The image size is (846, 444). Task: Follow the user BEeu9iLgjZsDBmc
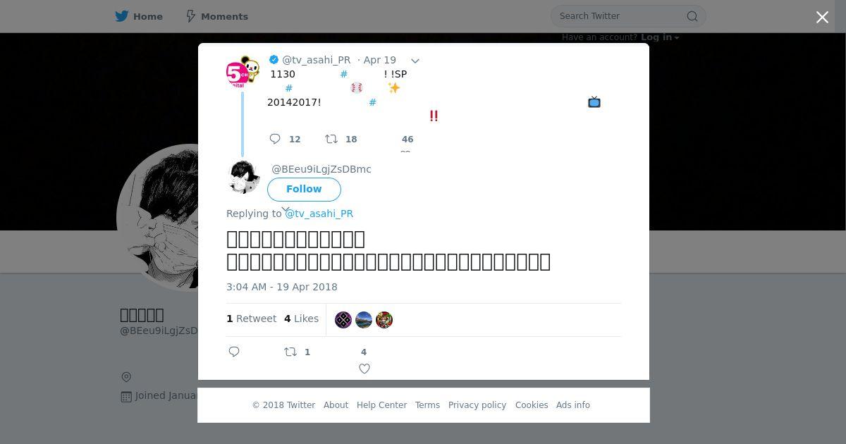(x=304, y=189)
